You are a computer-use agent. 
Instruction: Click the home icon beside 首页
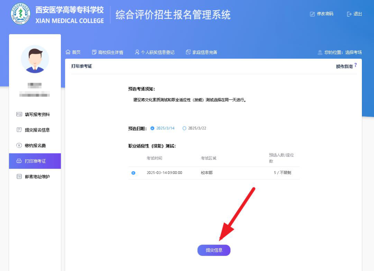pyautogui.click(x=68, y=52)
